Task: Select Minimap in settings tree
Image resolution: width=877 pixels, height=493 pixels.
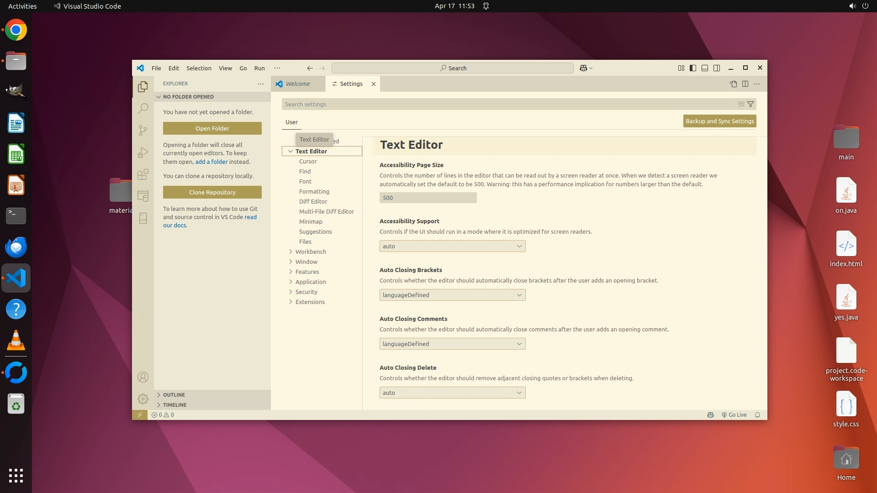Action: pos(311,222)
